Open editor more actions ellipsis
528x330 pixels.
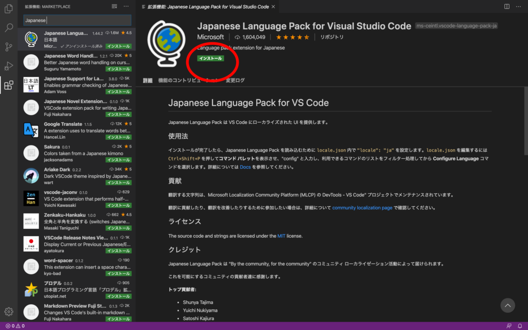point(518,6)
